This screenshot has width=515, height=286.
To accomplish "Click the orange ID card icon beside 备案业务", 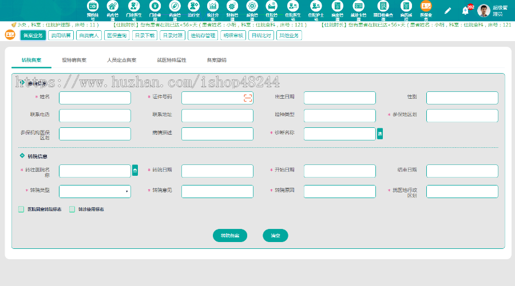I will [10, 35].
